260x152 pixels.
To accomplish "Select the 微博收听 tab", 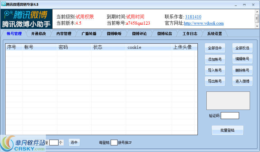I will point(114,34).
